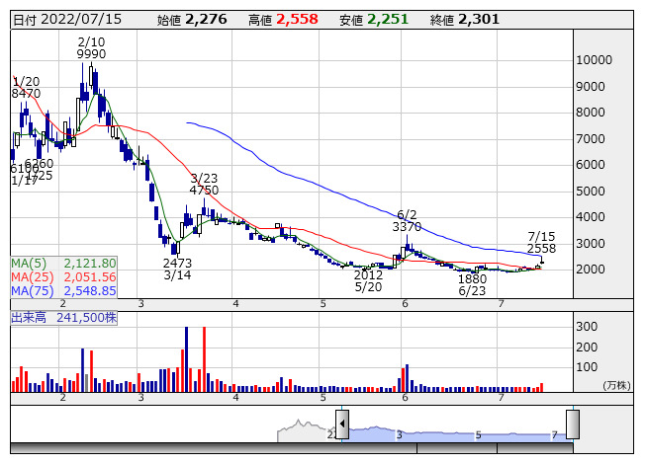Click the 7/15 2558 latest price label
646x464 pixels.
(x=541, y=242)
